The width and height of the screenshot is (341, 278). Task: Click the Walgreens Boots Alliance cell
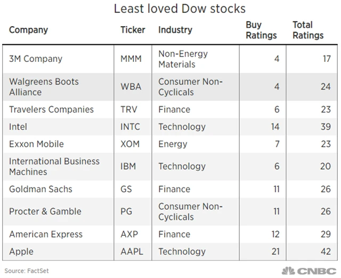tap(44, 86)
